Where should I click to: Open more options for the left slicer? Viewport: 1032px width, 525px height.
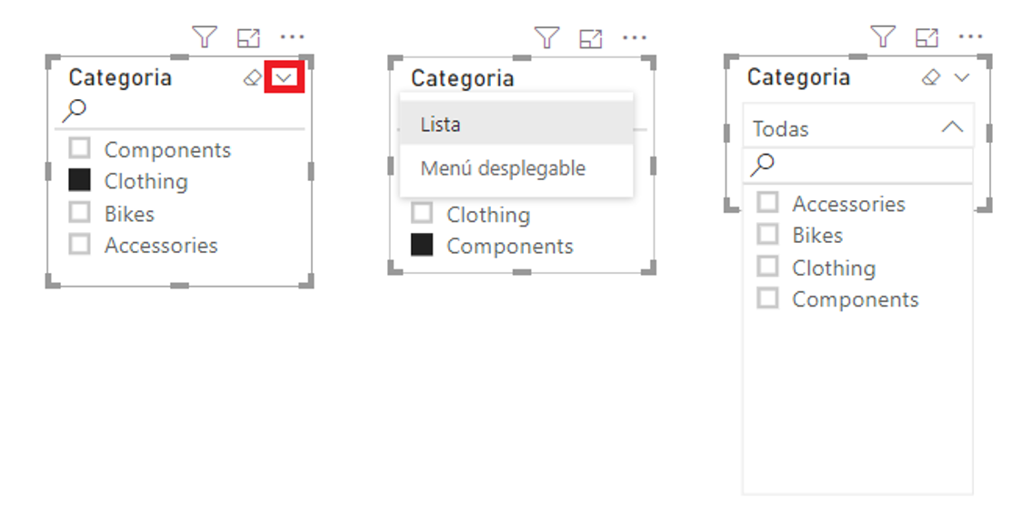[x=292, y=37]
